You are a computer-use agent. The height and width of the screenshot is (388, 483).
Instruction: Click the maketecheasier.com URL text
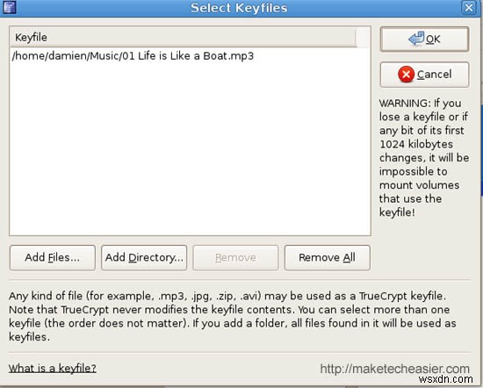394,369
